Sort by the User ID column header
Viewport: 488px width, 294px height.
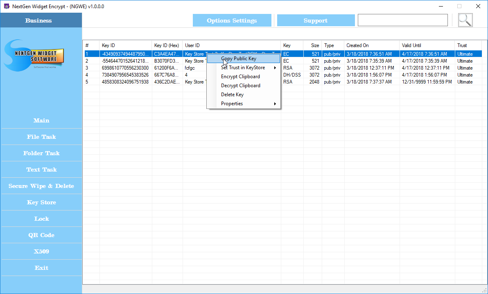tap(232, 45)
